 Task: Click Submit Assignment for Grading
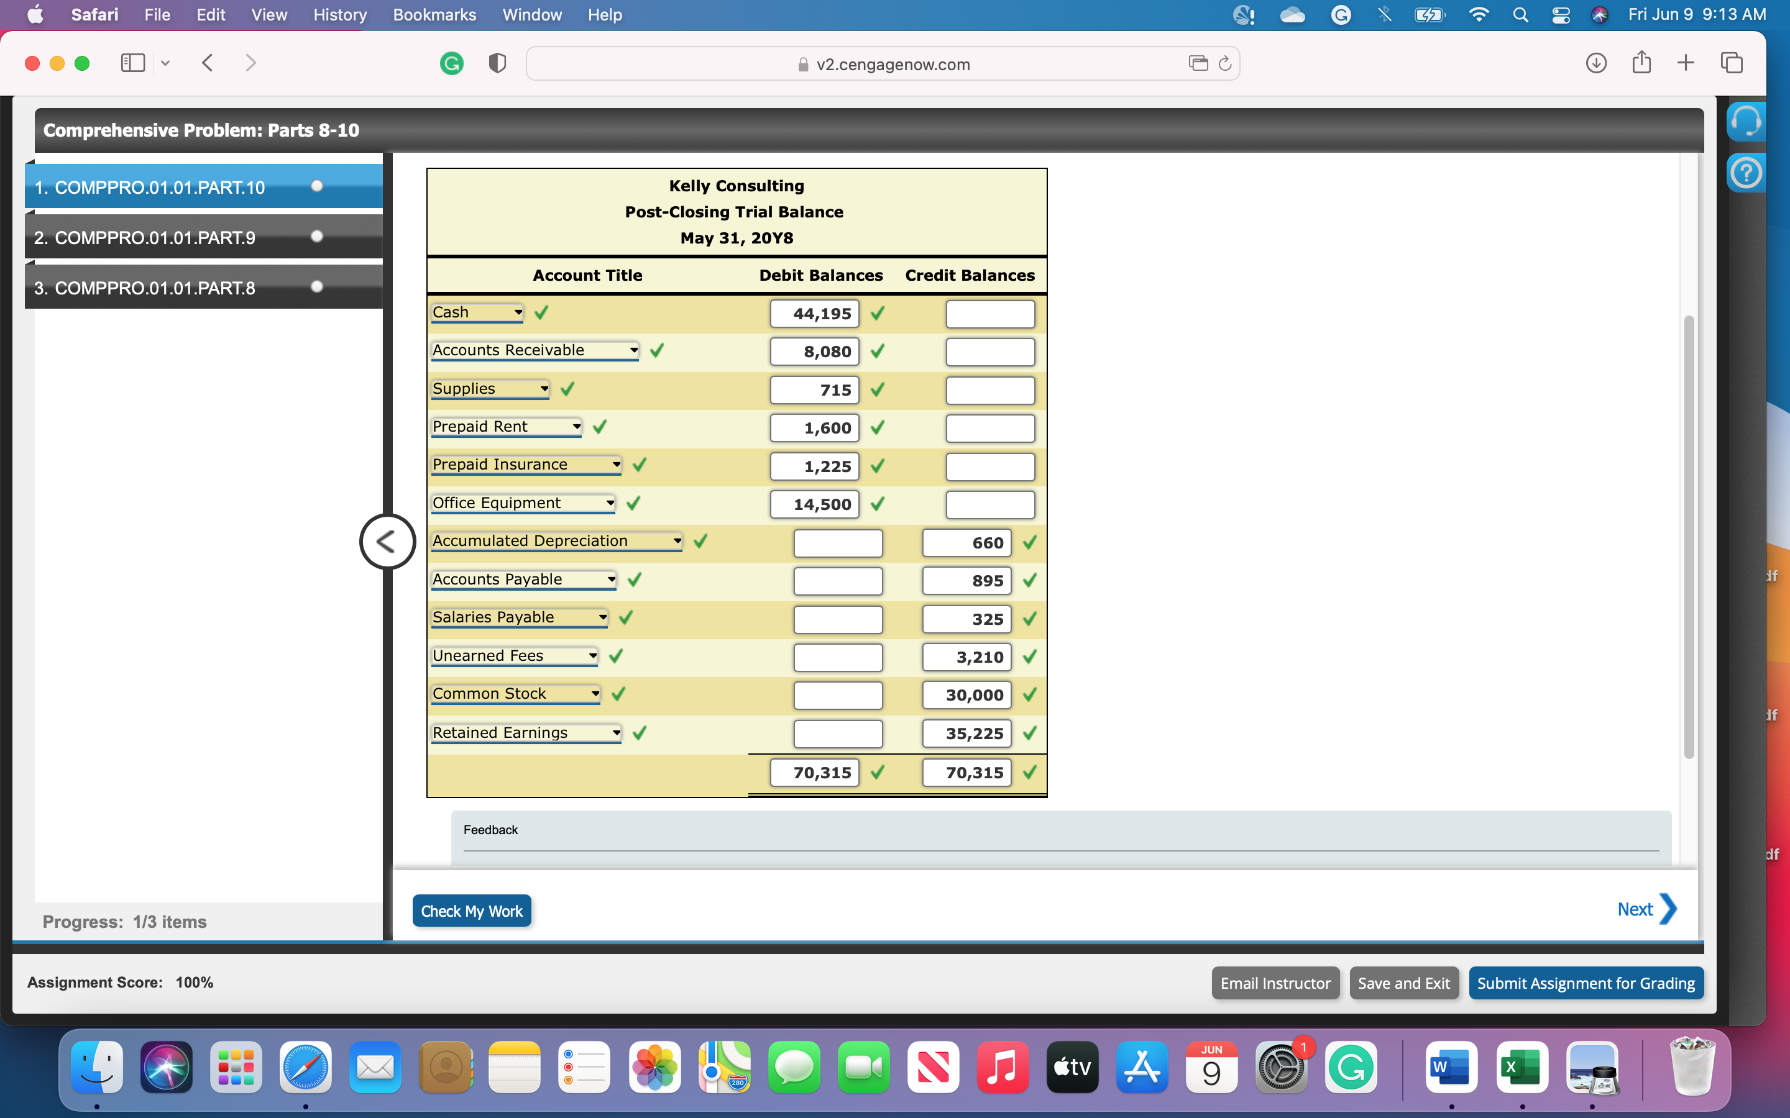point(1586,983)
